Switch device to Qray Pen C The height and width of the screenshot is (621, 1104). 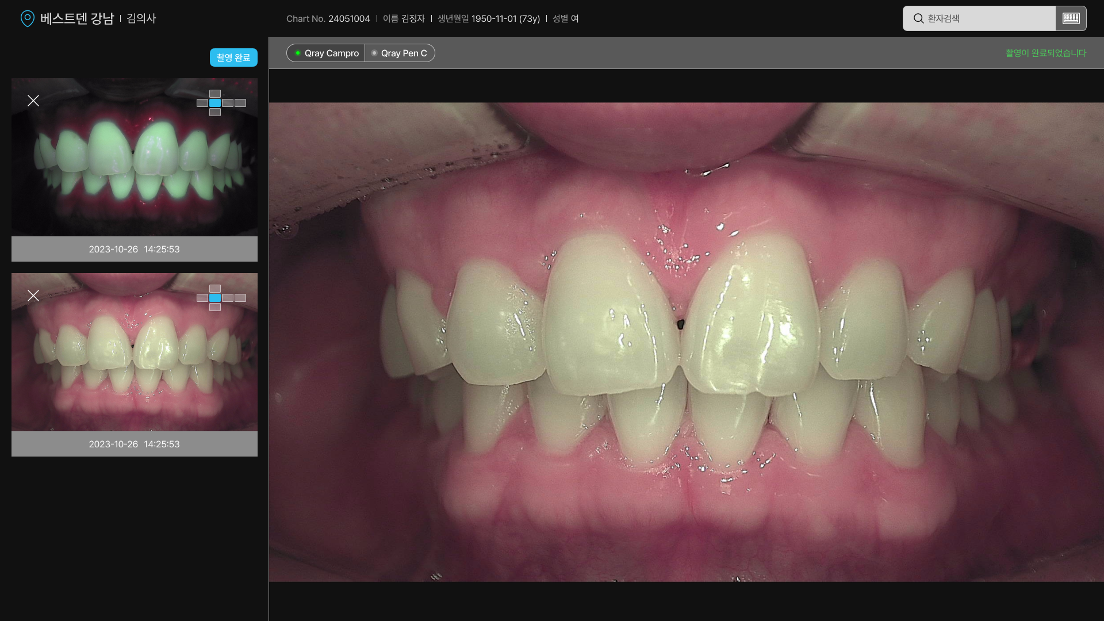[x=400, y=53]
